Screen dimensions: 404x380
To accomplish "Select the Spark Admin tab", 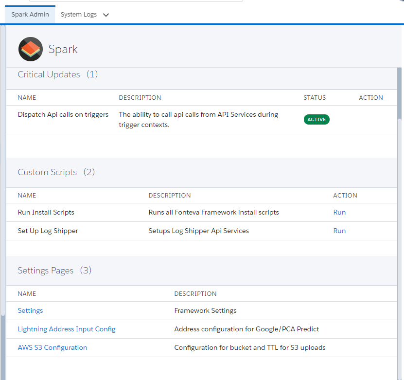I will point(30,14).
